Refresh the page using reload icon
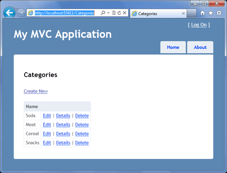The image size is (227, 173). pyautogui.click(x=119, y=13)
